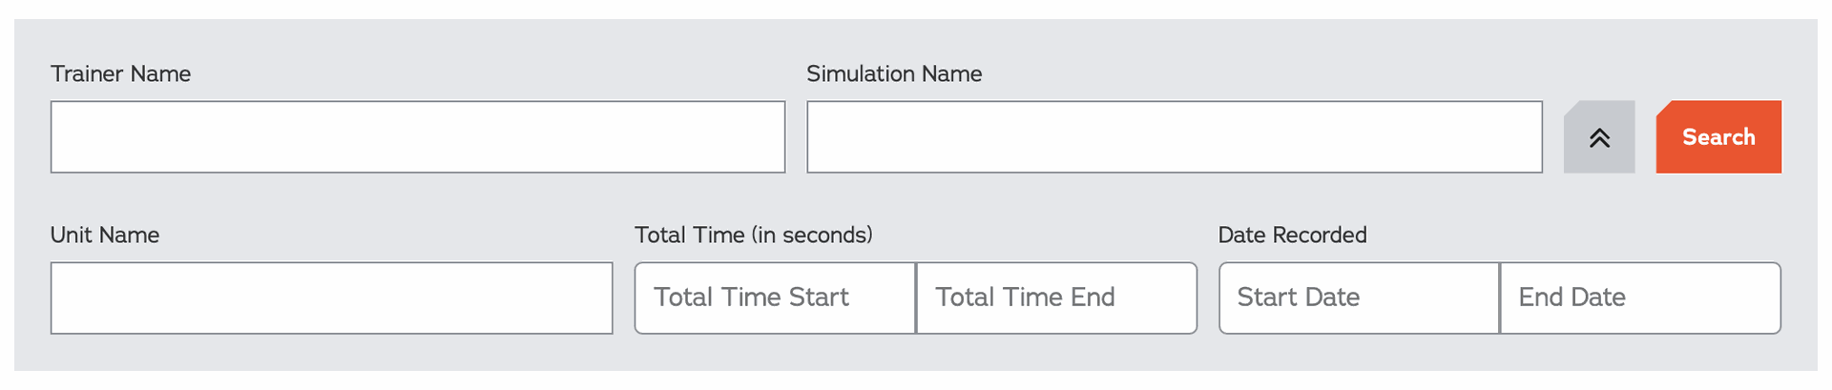Screen dimensions: 1832x390
Task: Click the Date Recorded label
Action: tap(1292, 236)
